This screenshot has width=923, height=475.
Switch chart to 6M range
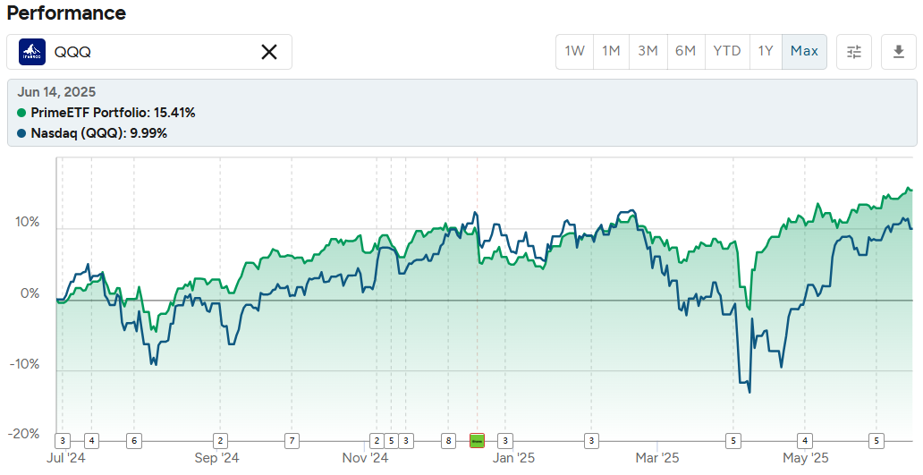point(686,51)
